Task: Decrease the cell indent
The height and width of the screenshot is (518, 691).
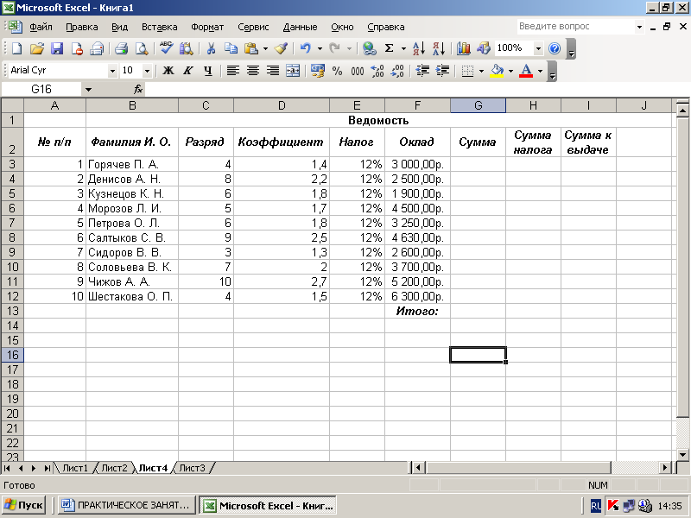Action: [422, 71]
